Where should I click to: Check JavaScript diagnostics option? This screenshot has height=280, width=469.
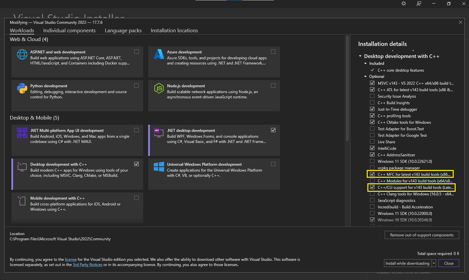(x=372, y=200)
